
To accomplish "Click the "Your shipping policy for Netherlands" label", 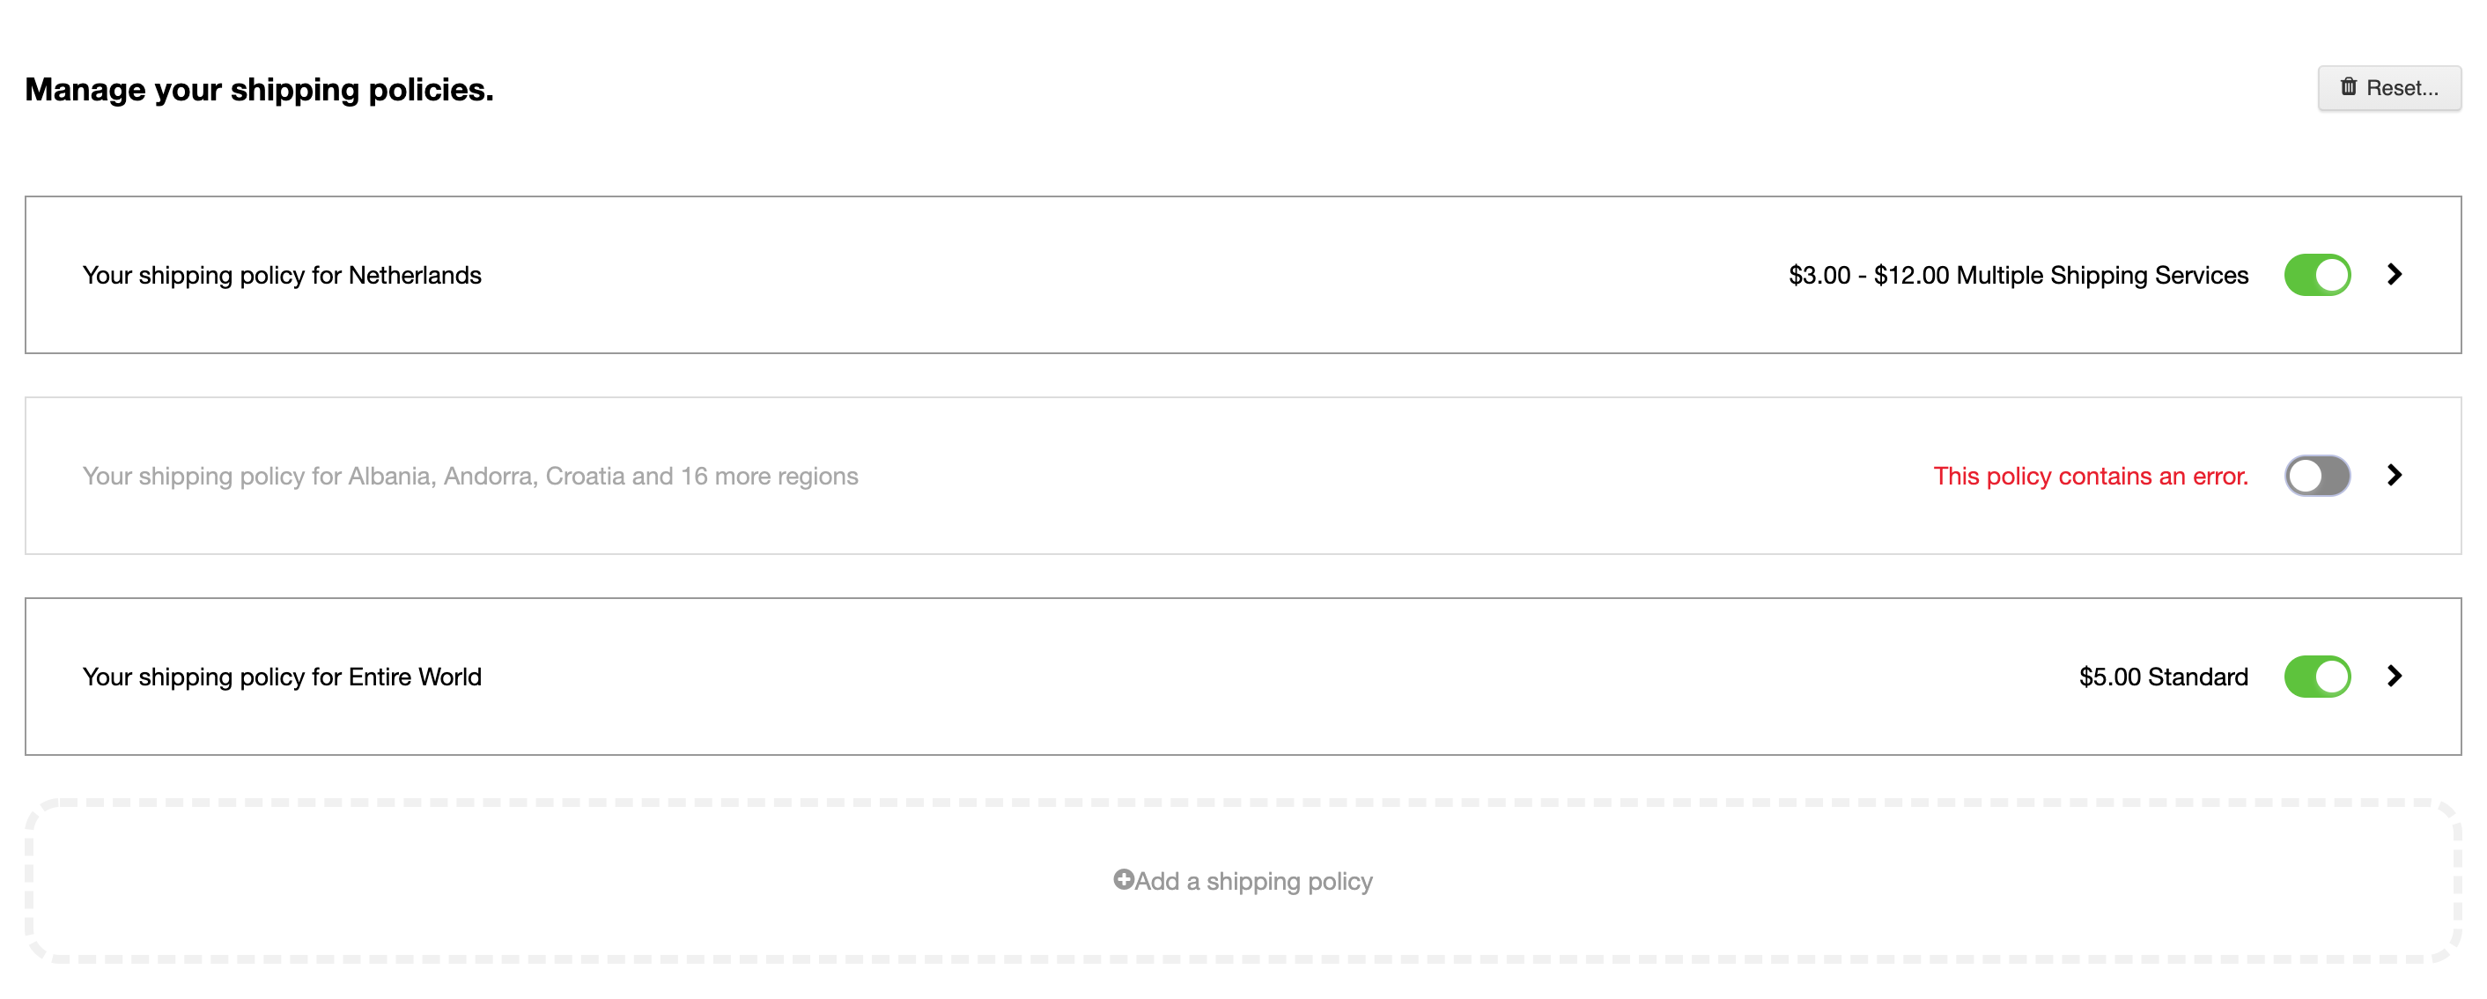I will [282, 277].
